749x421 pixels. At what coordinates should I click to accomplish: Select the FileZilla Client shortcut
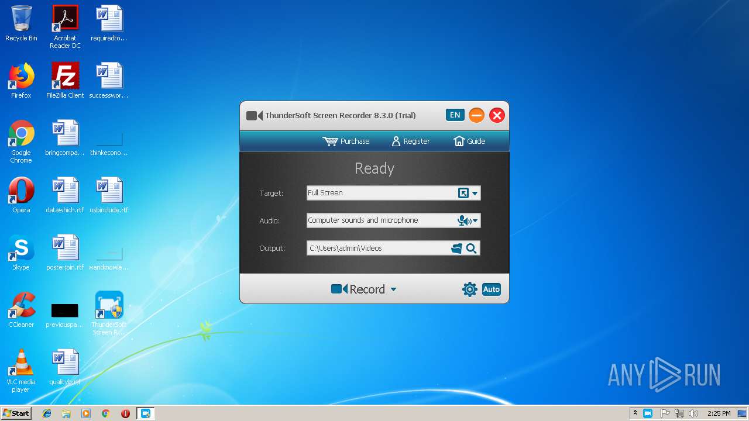coord(65,81)
